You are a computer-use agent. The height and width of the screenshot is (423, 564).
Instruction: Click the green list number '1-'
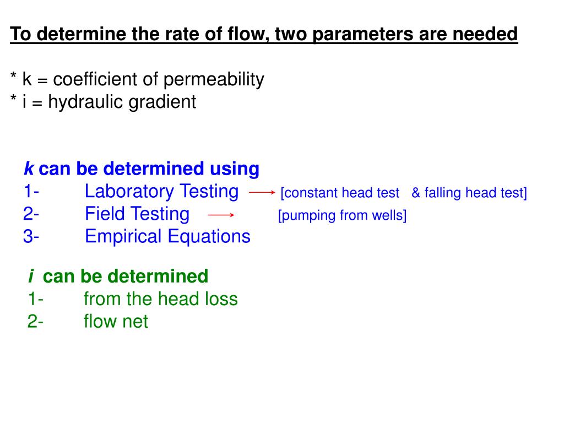click(x=36, y=299)
